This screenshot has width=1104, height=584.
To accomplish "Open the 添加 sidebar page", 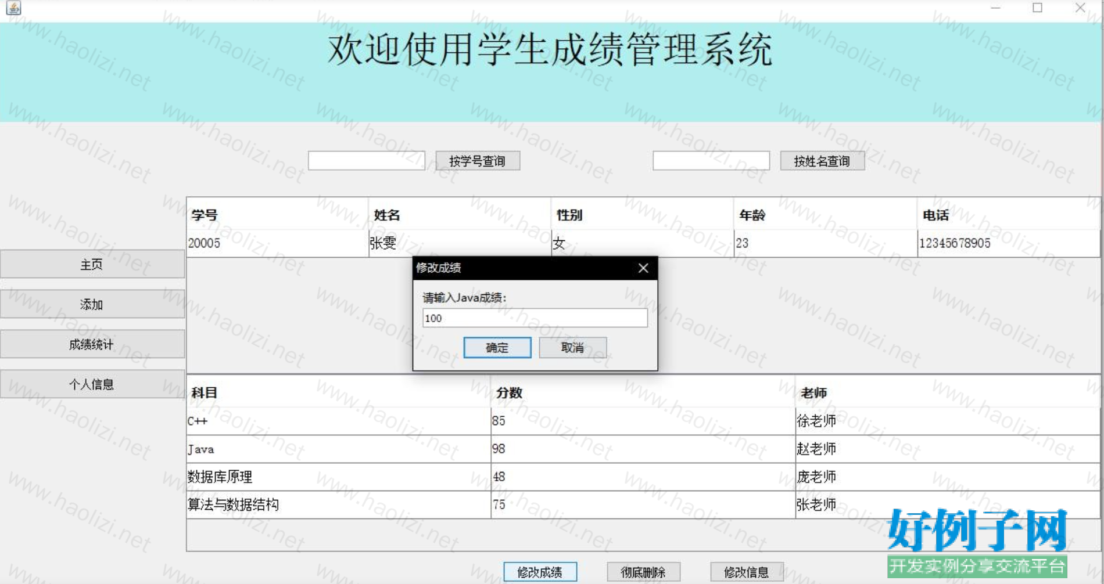I will coord(92,304).
